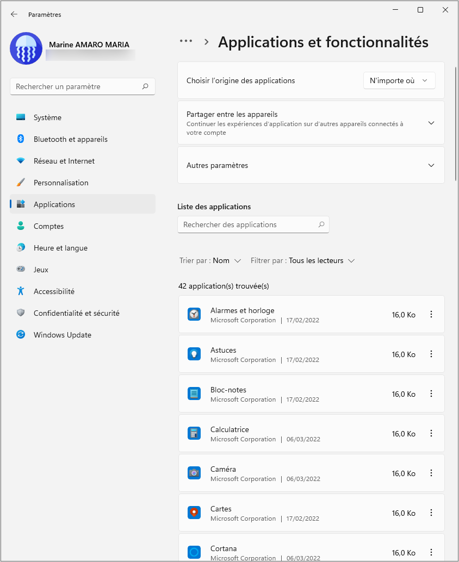Click the jellyfish profile avatar
The image size is (459, 562).
click(x=26, y=48)
